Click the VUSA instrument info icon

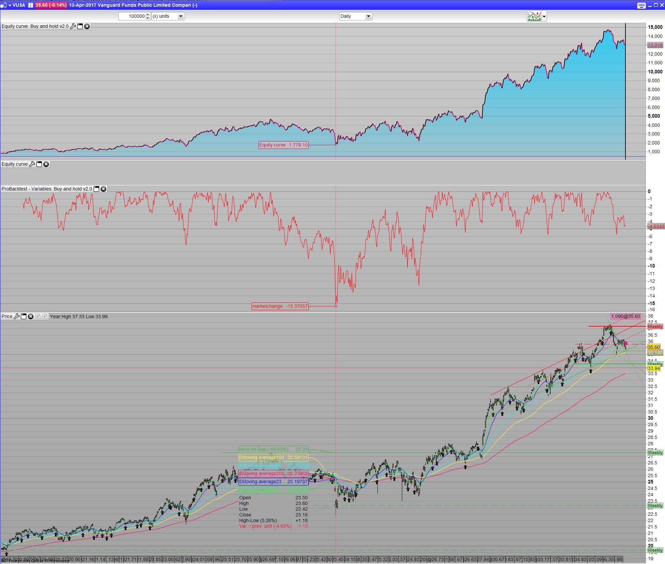(x=31, y=5)
